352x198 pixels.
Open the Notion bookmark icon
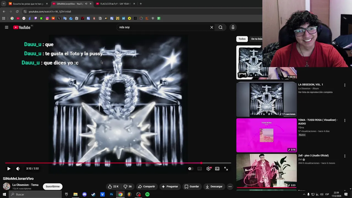click(100, 18)
